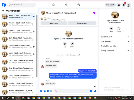This screenshot has height=100, width=134.
Task: Click the large listing photo in right panel
Action: tap(115, 15)
